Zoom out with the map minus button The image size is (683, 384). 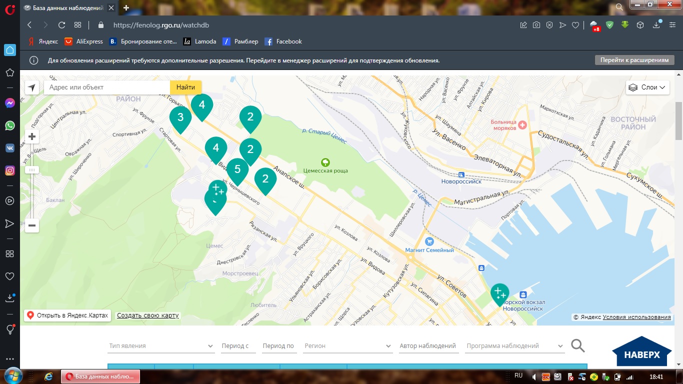[x=32, y=225]
